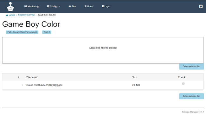Click the top Delete selected files button
The image size is (206, 116).
(x=191, y=67)
